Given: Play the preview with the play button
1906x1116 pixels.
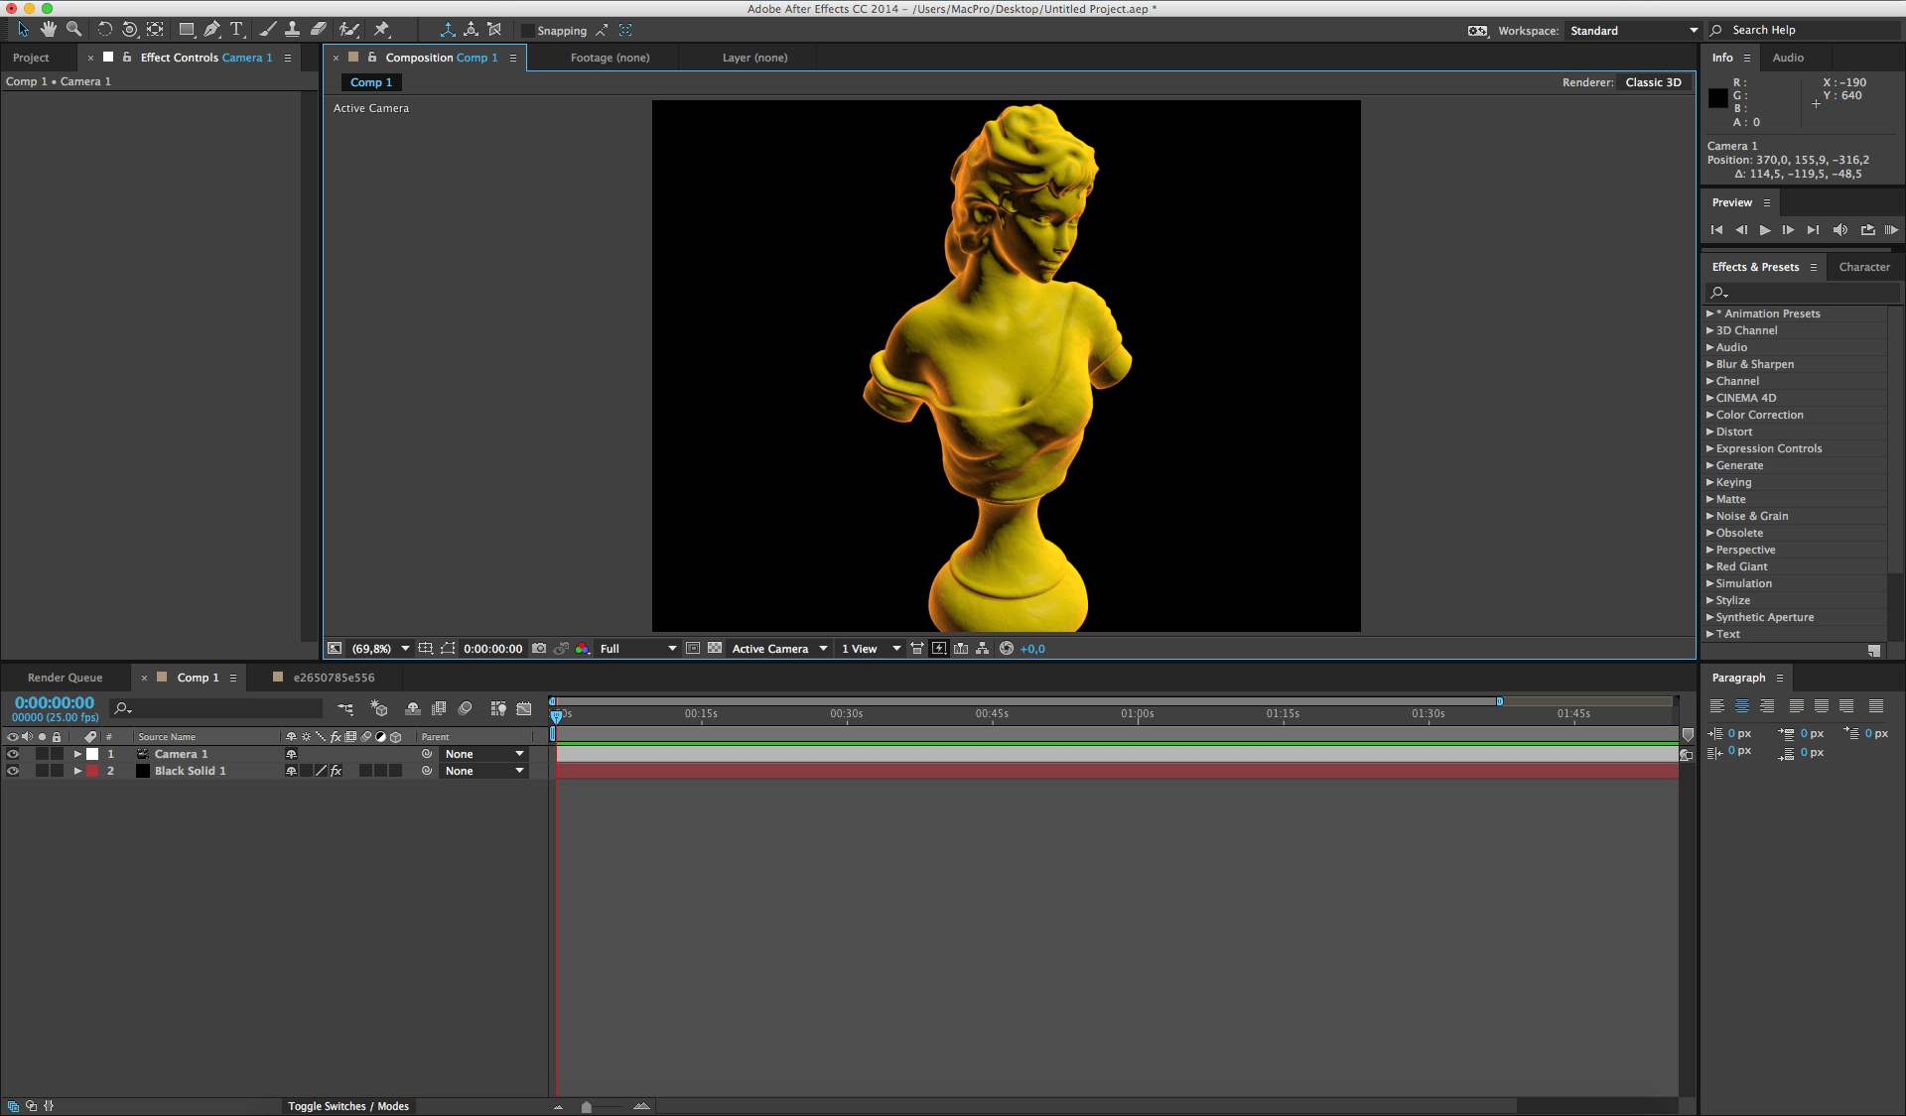Looking at the screenshot, I should [1765, 230].
